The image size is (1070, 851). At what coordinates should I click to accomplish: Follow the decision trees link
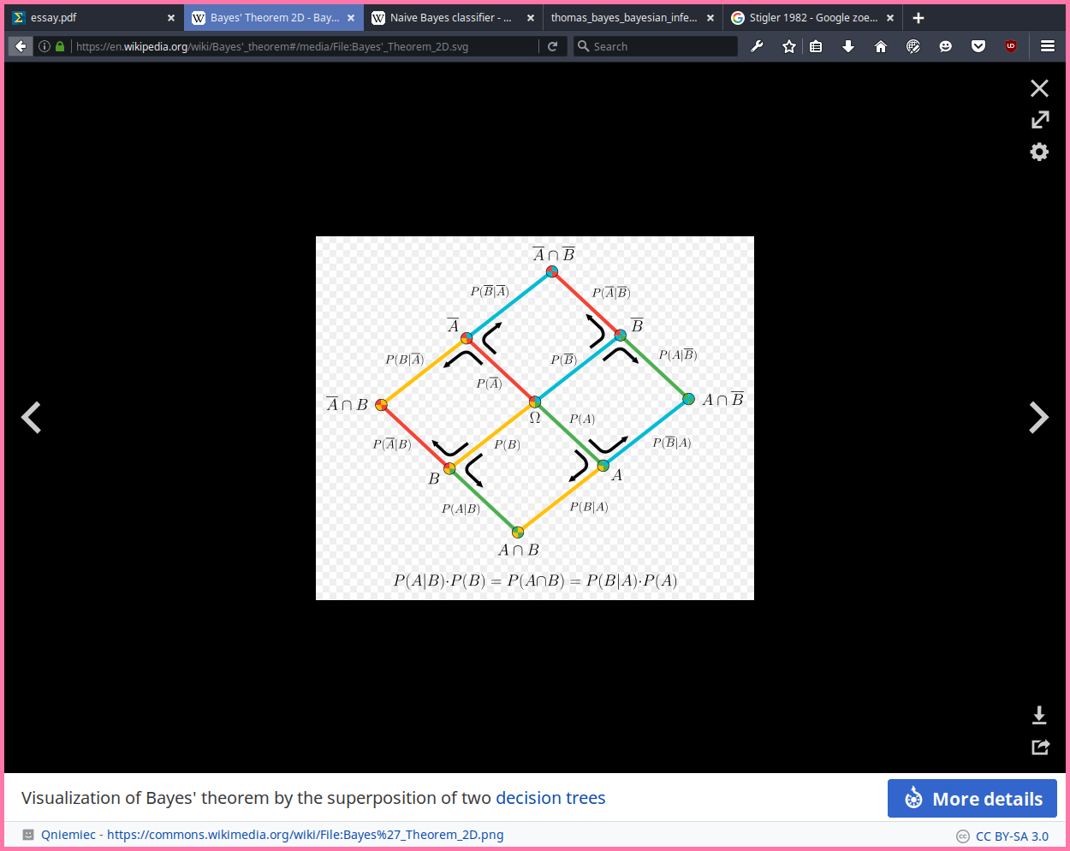coord(550,798)
